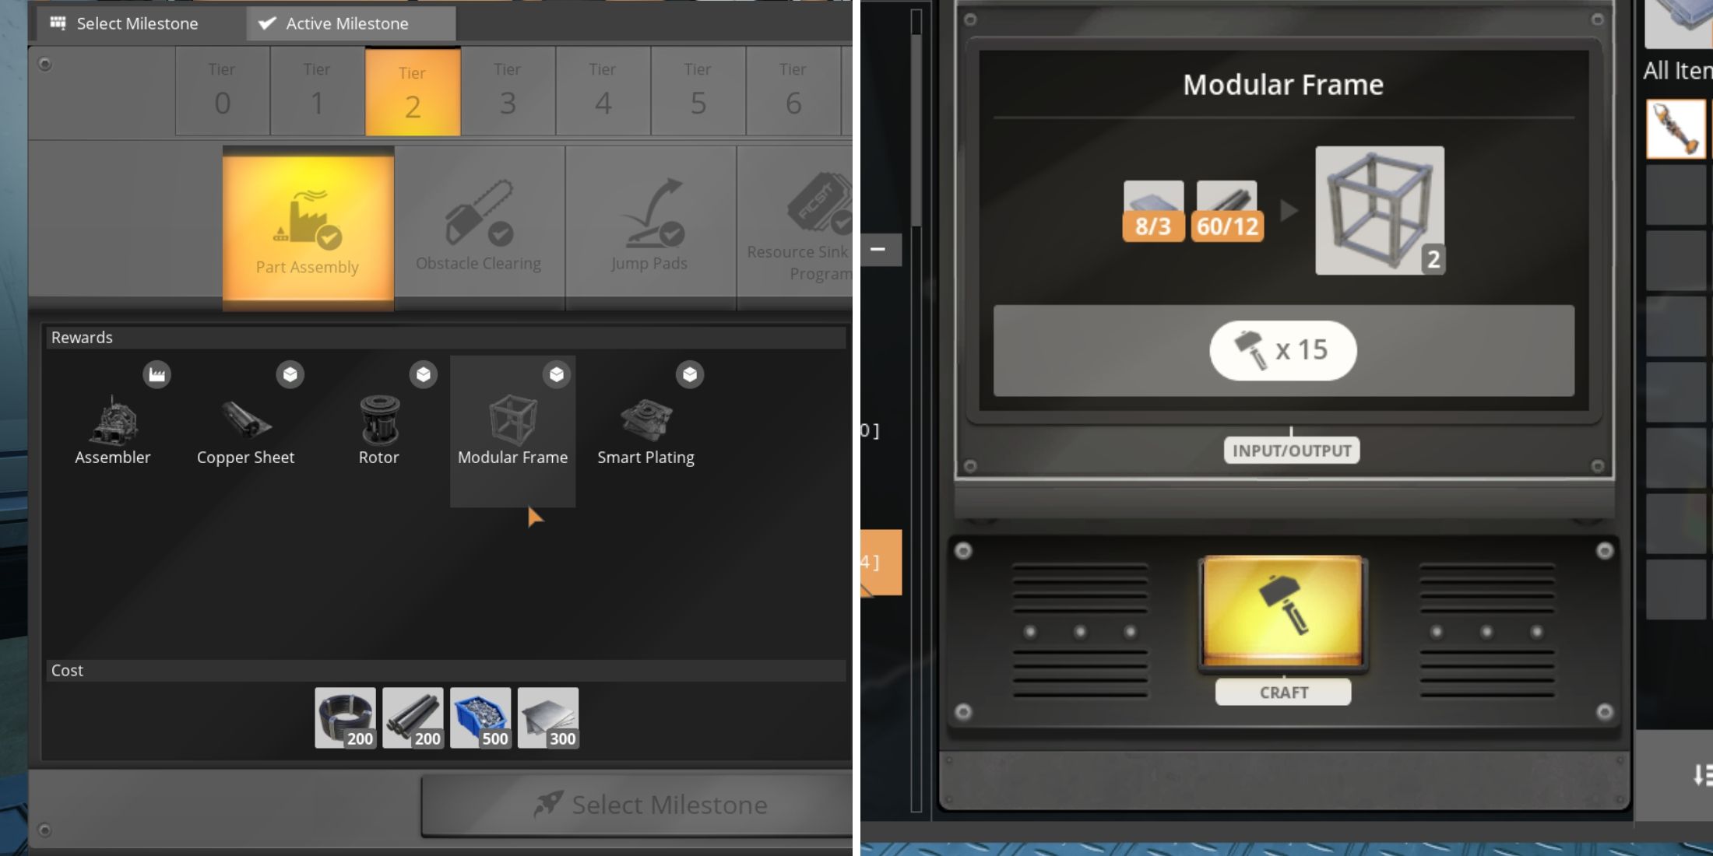Viewport: 1713px width, 856px height.
Task: Expand the Tier 3 milestone column
Action: 506,90
